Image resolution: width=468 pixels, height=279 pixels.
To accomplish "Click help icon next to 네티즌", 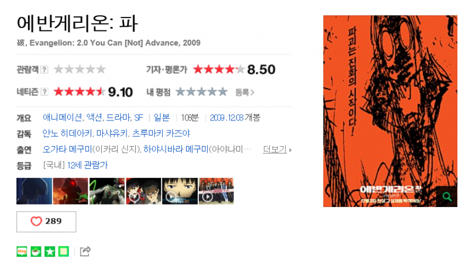I will 44,92.
